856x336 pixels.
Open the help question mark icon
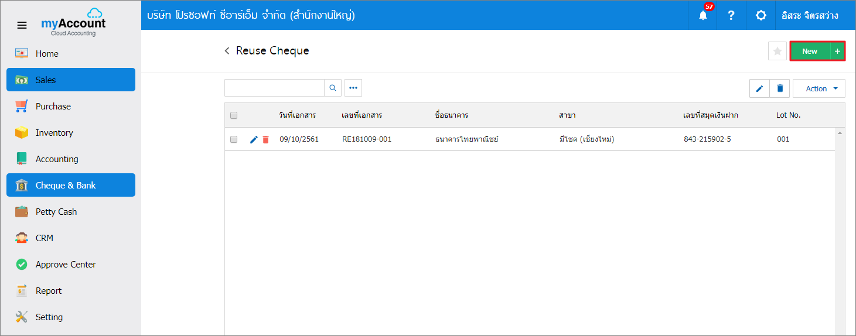[731, 16]
